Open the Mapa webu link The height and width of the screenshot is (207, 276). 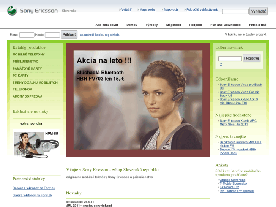click(x=148, y=10)
